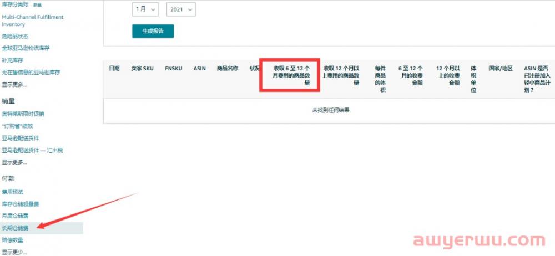Open 库存仓储超量费 report
The height and width of the screenshot is (256, 555).
click(21, 204)
